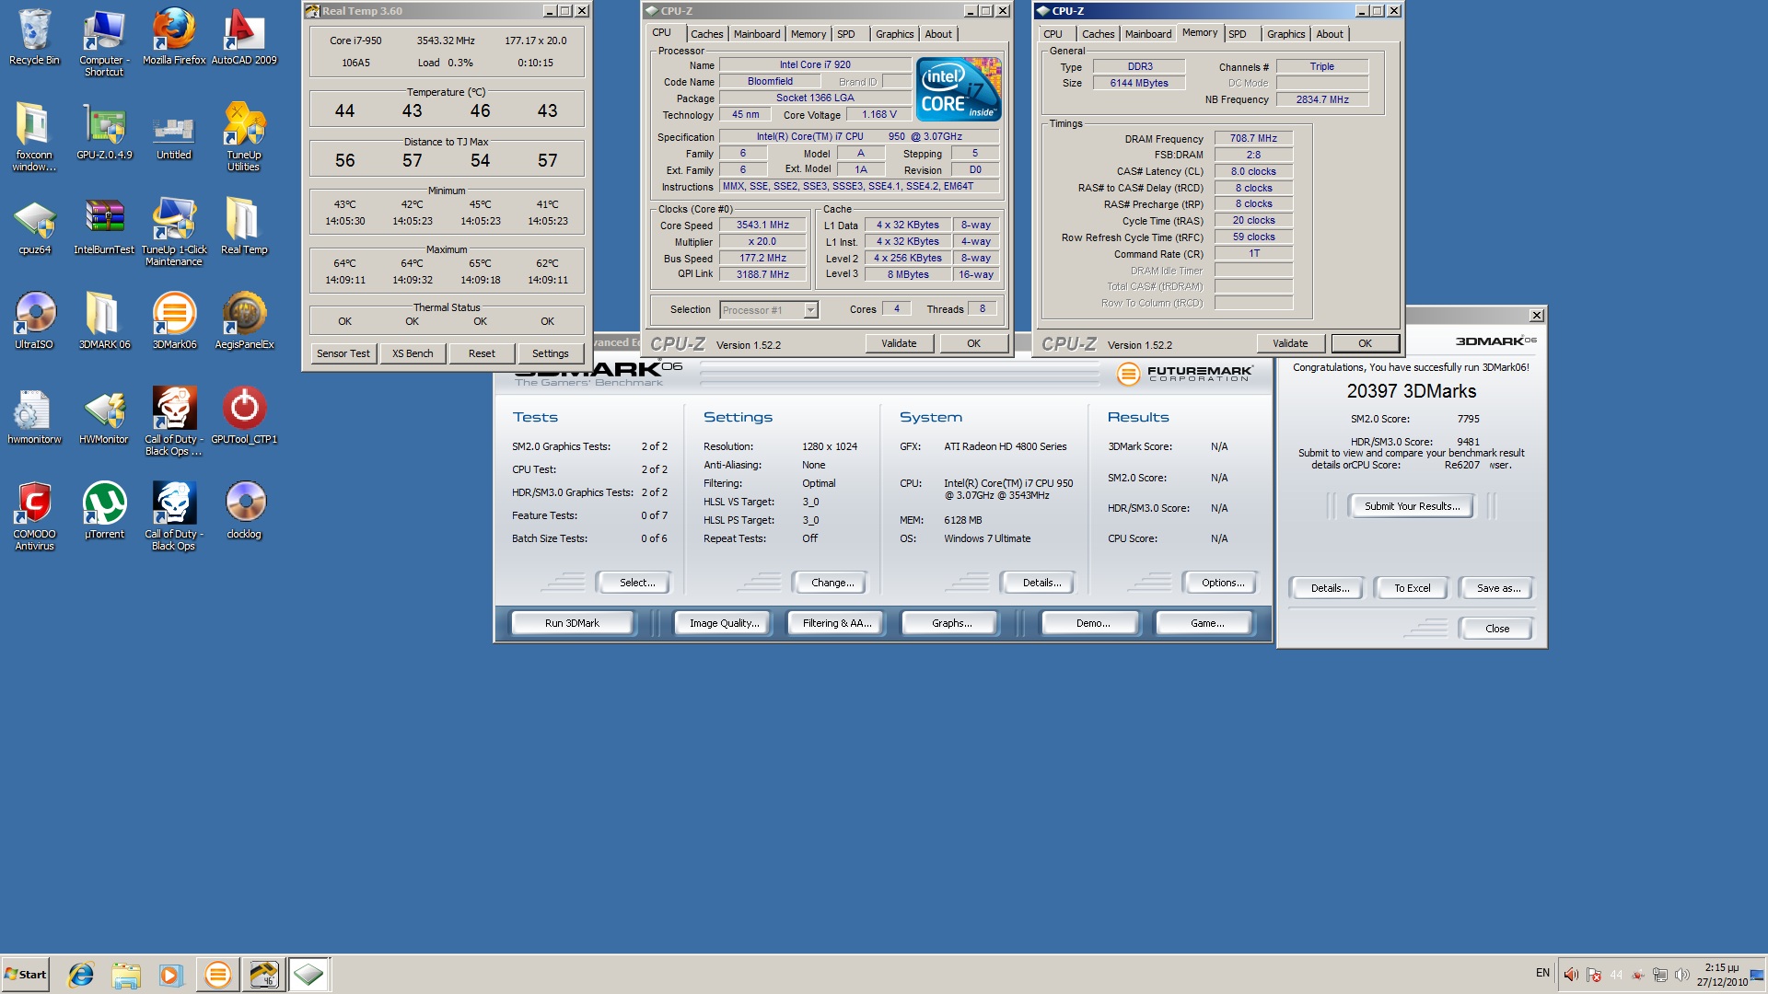Launch HWMonitor desktop icon
This screenshot has width=1768, height=994.
click(104, 415)
